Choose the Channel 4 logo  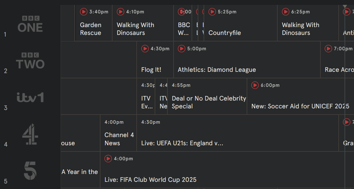point(30,134)
